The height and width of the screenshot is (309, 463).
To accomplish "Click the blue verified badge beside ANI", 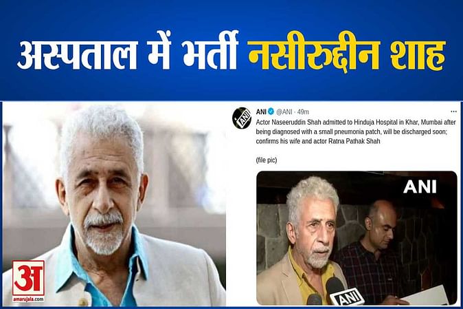I will (x=271, y=111).
